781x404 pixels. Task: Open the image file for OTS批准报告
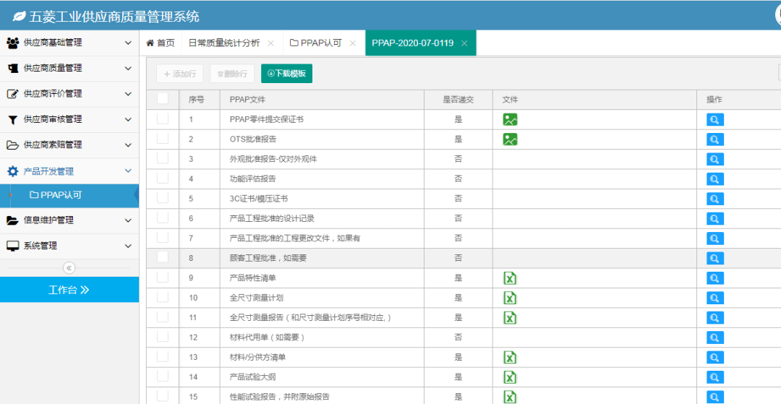click(x=510, y=139)
